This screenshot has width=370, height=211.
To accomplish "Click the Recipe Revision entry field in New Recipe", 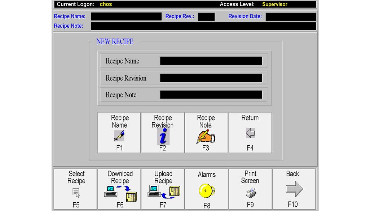I will (x=211, y=78).
